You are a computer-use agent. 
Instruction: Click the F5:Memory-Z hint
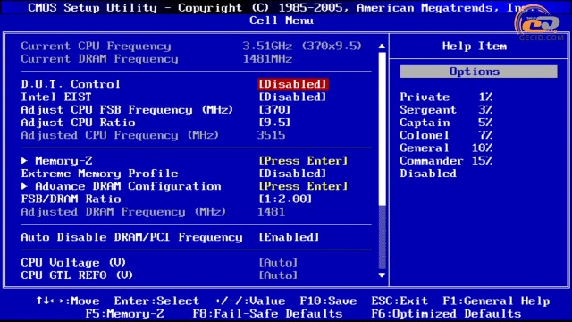pos(124,314)
